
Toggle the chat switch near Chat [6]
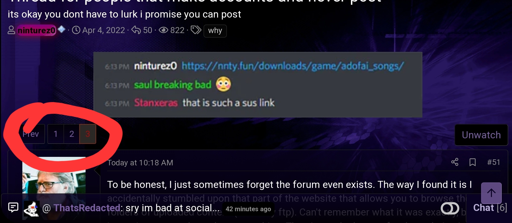[450, 208]
